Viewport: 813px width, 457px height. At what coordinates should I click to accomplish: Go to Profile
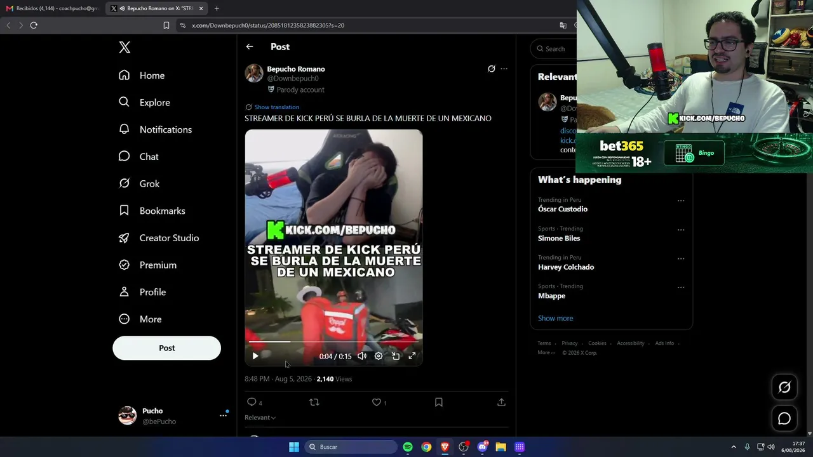142,292
